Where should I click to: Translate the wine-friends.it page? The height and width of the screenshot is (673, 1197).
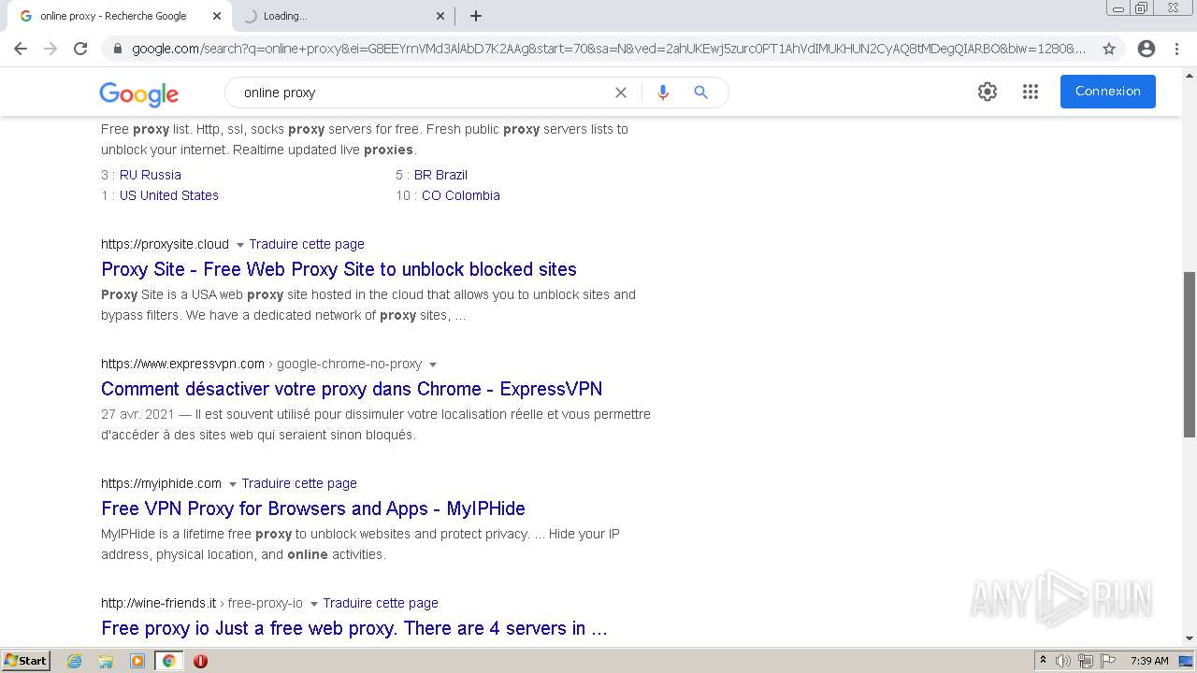coord(381,603)
